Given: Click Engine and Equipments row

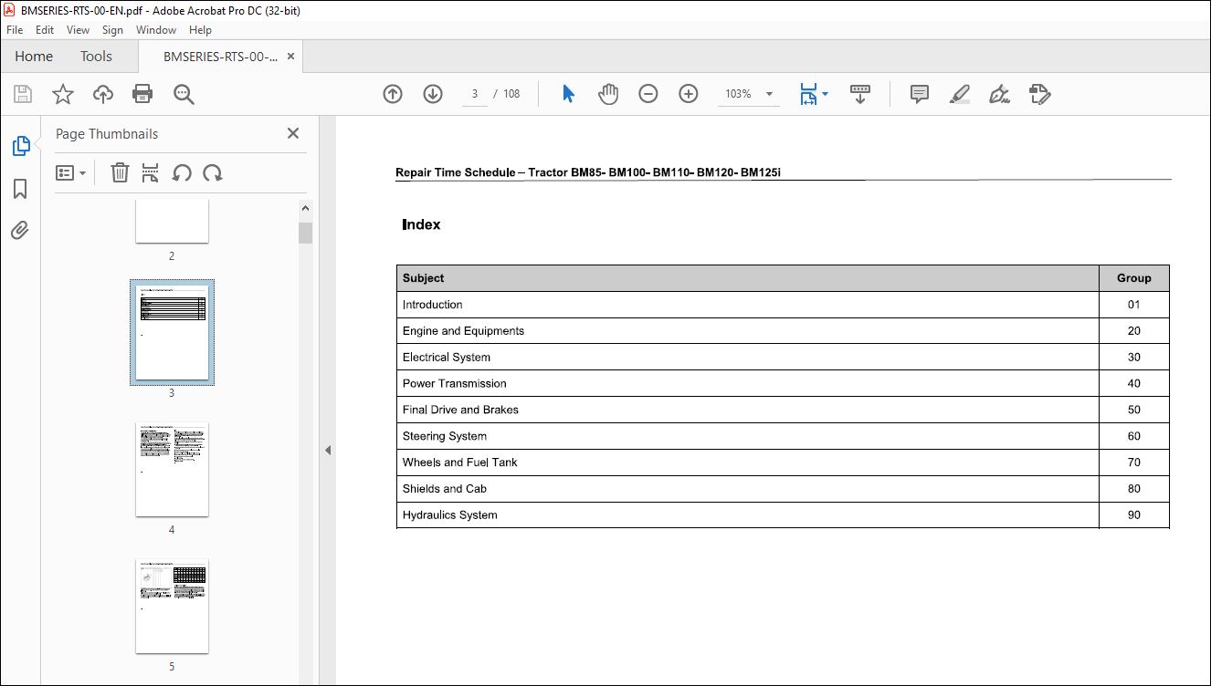Looking at the screenshot, I should (x=783, y=331).
